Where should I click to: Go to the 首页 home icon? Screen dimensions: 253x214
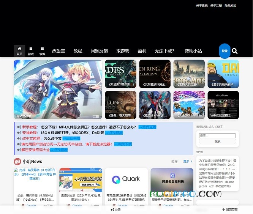[19, 49]
